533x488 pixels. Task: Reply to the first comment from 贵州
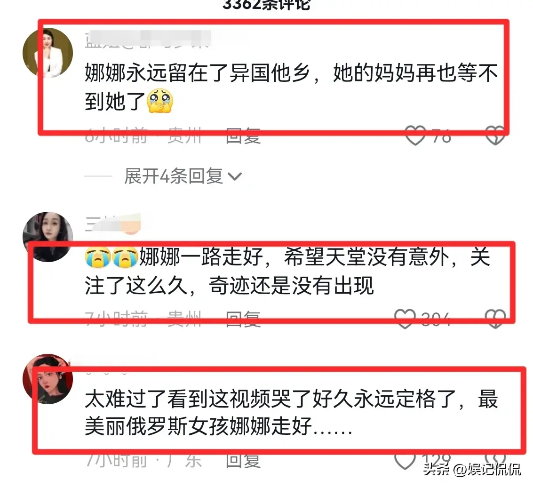click(243, 136)
